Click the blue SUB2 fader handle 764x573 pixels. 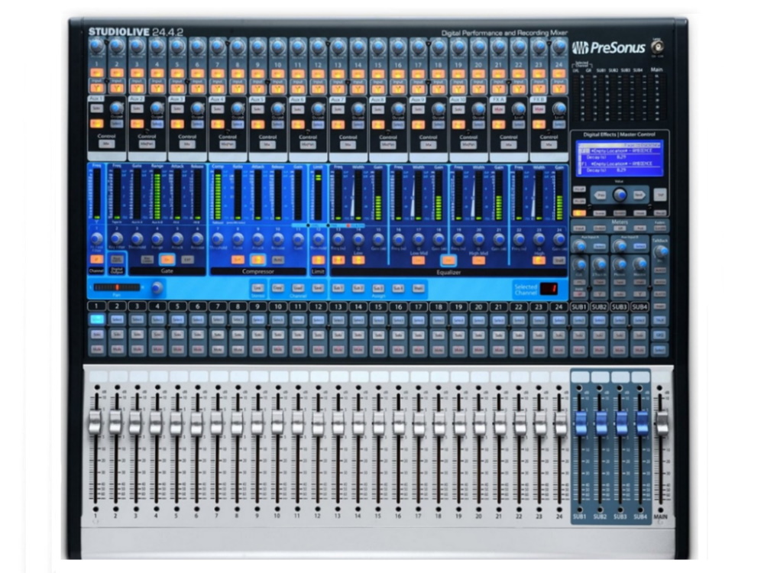click(x=601, y=422)
